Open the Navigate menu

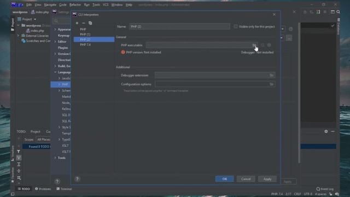50,5
